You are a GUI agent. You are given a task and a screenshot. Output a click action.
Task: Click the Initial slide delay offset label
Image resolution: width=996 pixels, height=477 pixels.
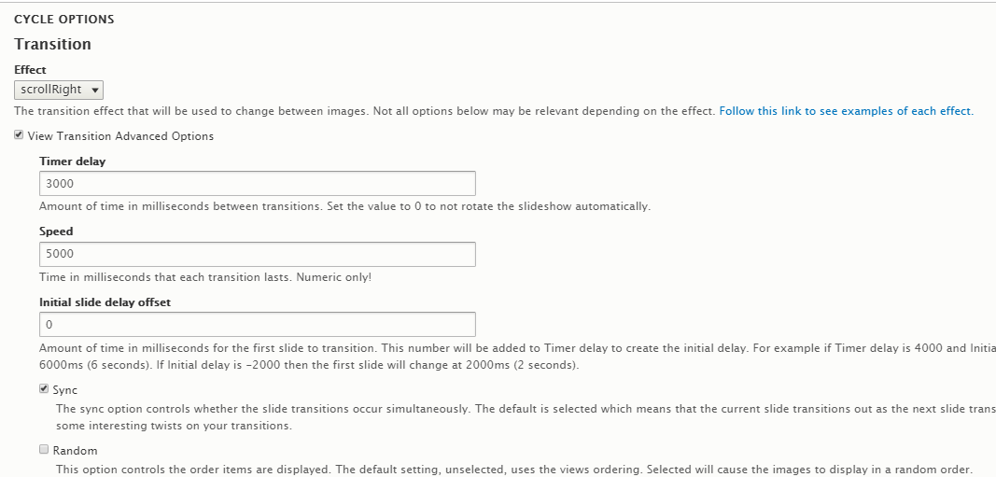point(105,302)
